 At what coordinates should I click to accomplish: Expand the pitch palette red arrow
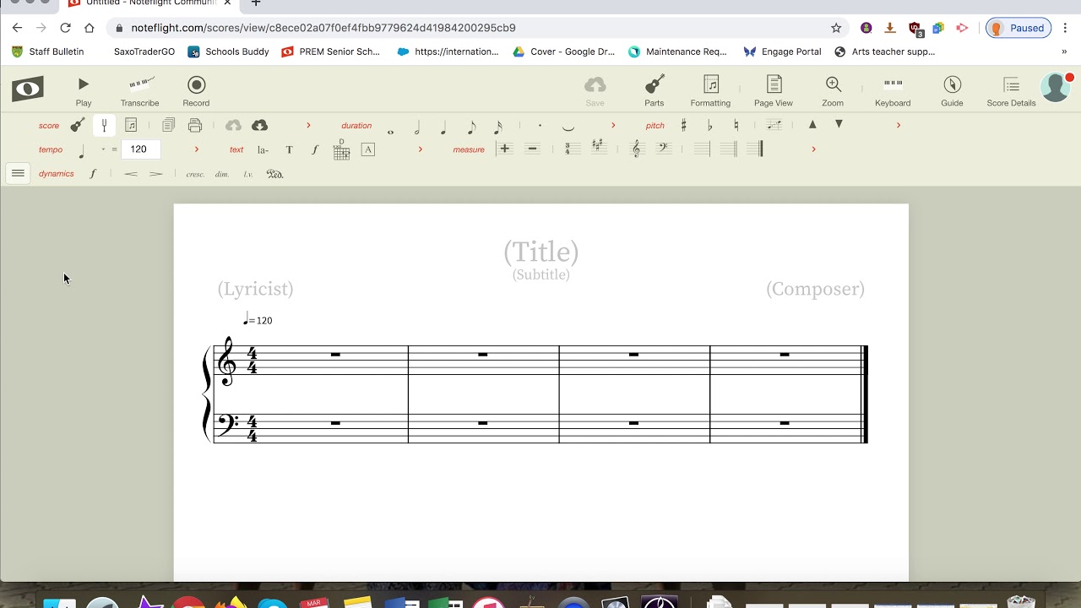tap(898, 125)
